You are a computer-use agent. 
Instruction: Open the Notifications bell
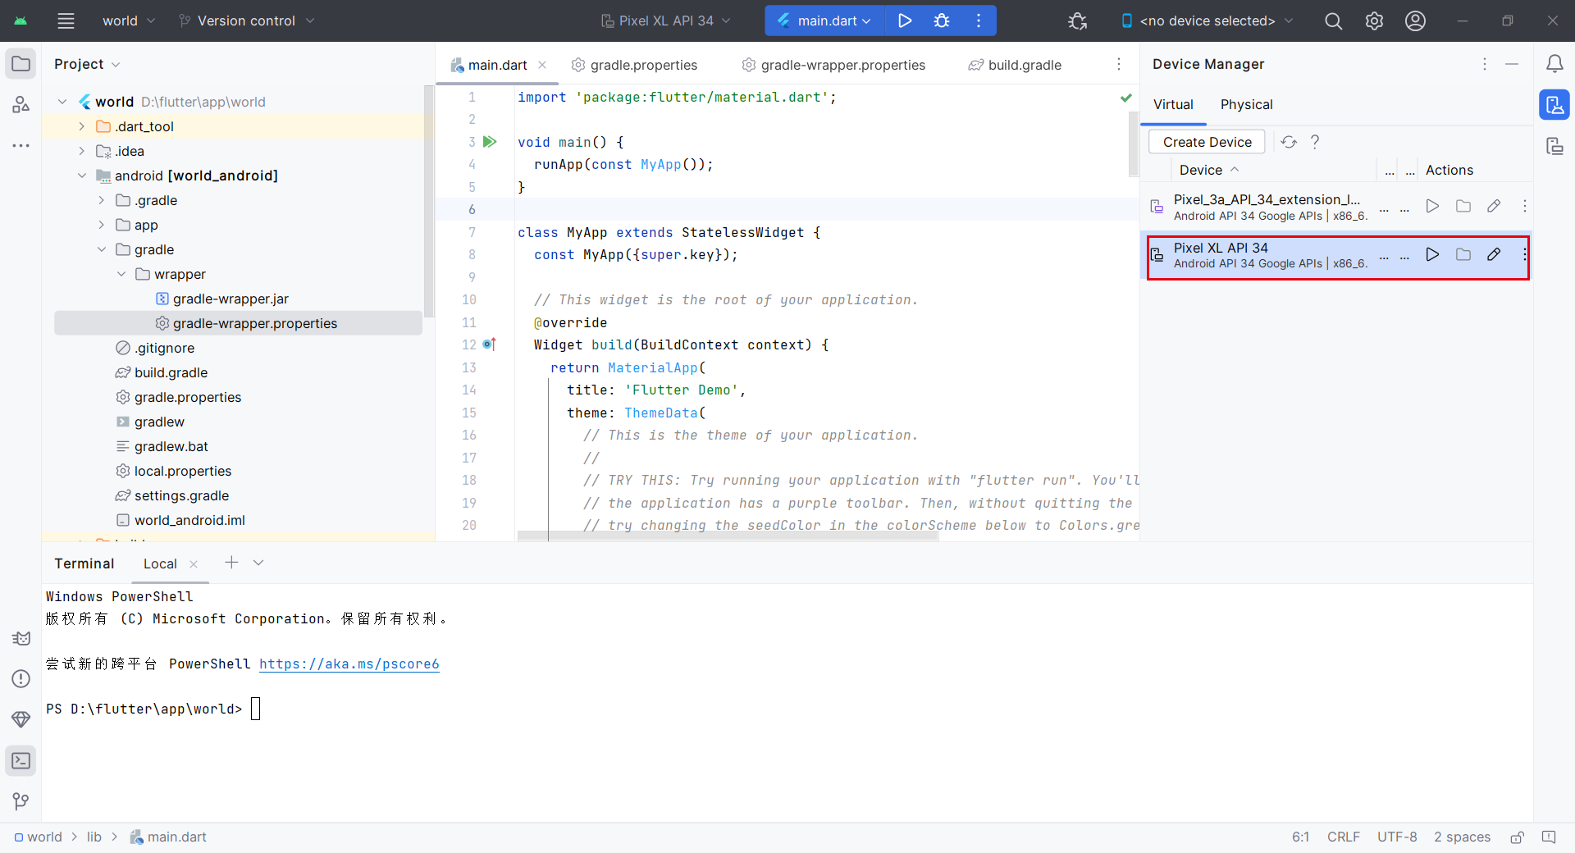(1554, 64)
